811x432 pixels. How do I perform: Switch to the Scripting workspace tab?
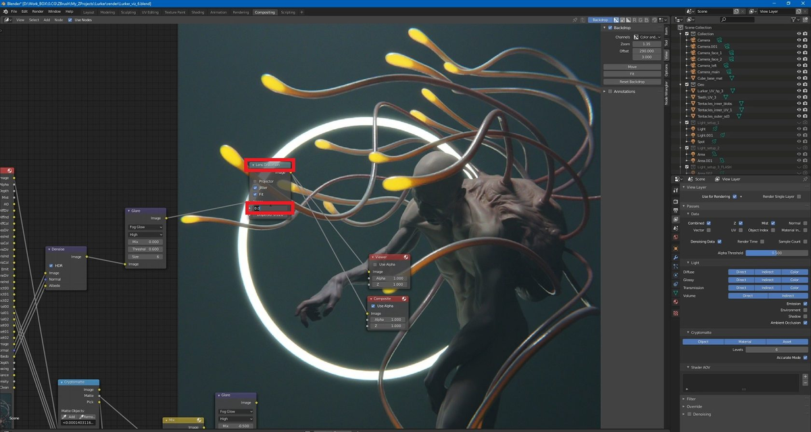tap(288, 12)
